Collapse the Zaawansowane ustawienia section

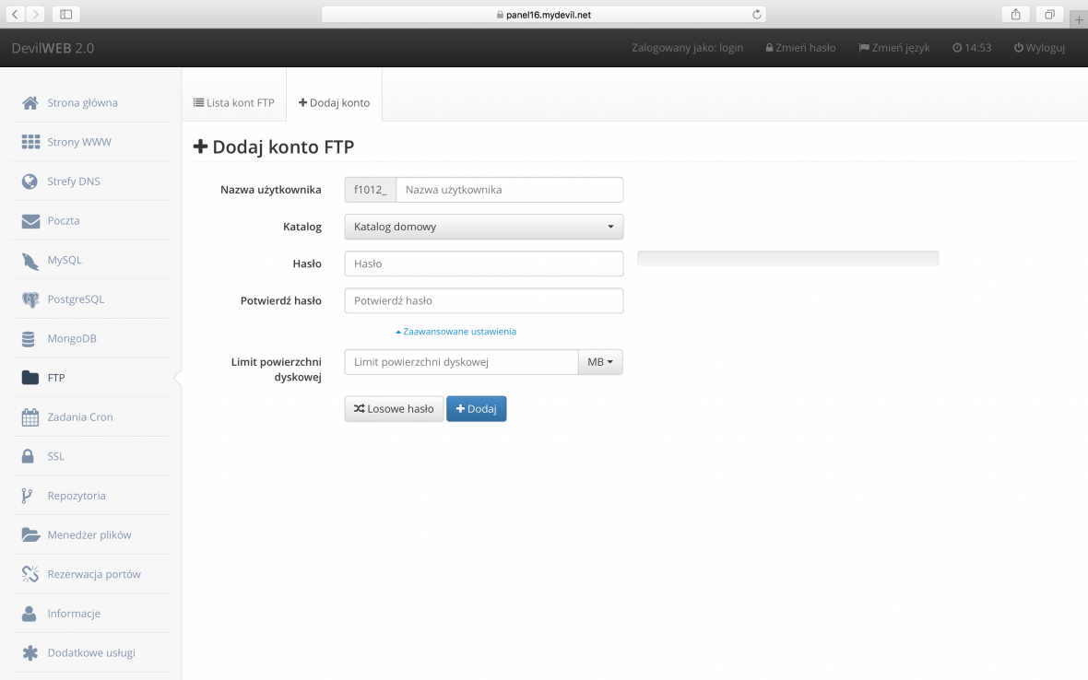[455, 331]
